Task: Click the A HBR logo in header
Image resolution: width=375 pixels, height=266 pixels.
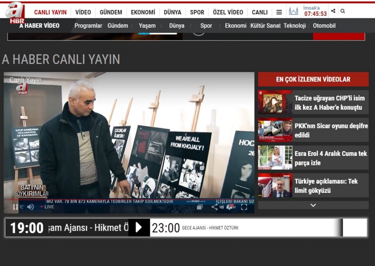Action: pyautogui.click(x=15, y=13)
